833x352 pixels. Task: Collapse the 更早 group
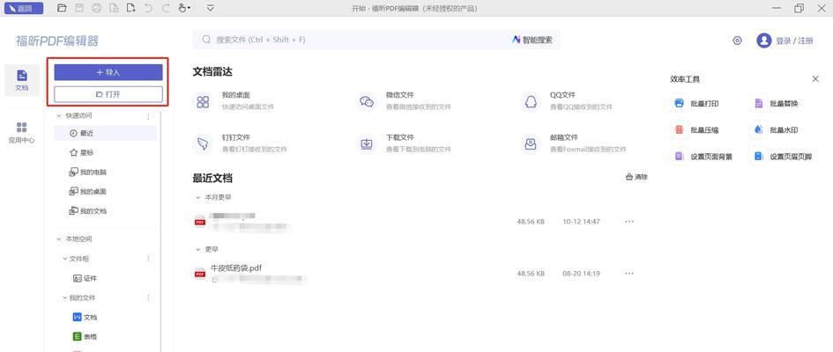[198, 249]
